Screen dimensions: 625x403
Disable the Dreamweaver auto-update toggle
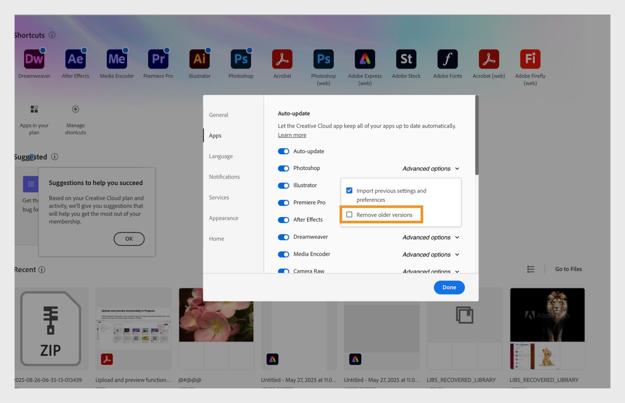283,237
